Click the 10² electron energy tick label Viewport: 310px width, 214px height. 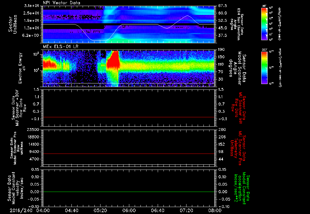click(x=36, y=54)
